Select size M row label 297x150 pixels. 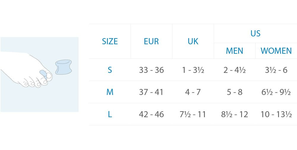tap(110, 92)
